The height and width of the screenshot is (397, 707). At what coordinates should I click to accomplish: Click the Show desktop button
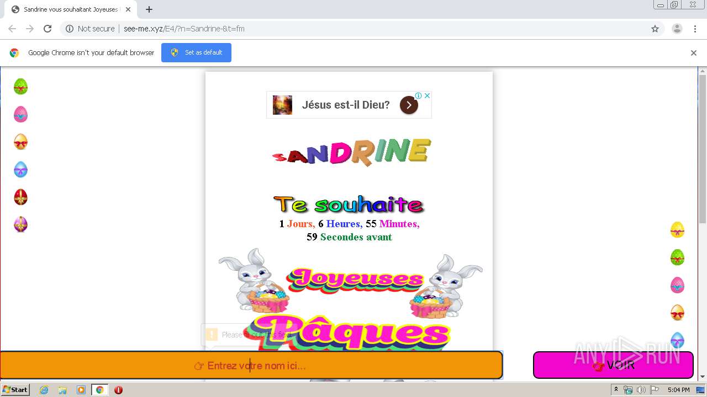pyautogui.click(x=700, y=390)
